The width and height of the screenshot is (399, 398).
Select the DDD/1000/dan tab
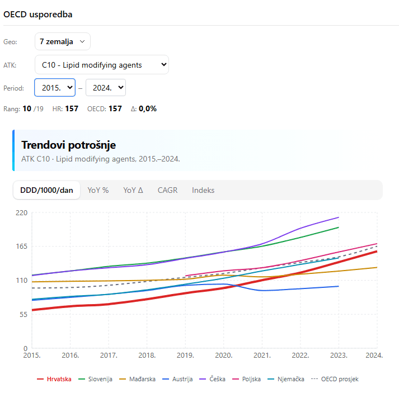46,190
